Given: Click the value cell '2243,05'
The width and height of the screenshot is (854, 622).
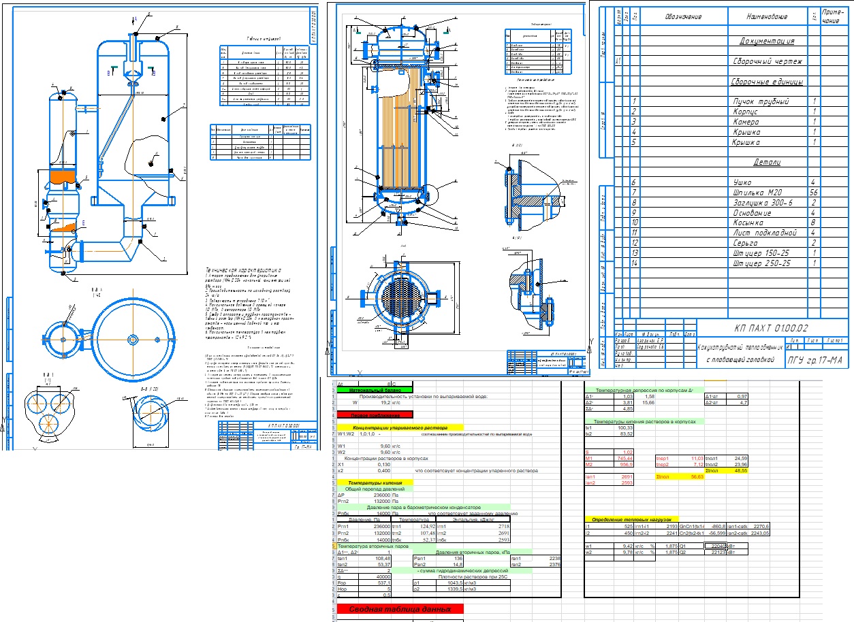Looking at the screenshot, I should pyautogui.click(x=758, y=533).
